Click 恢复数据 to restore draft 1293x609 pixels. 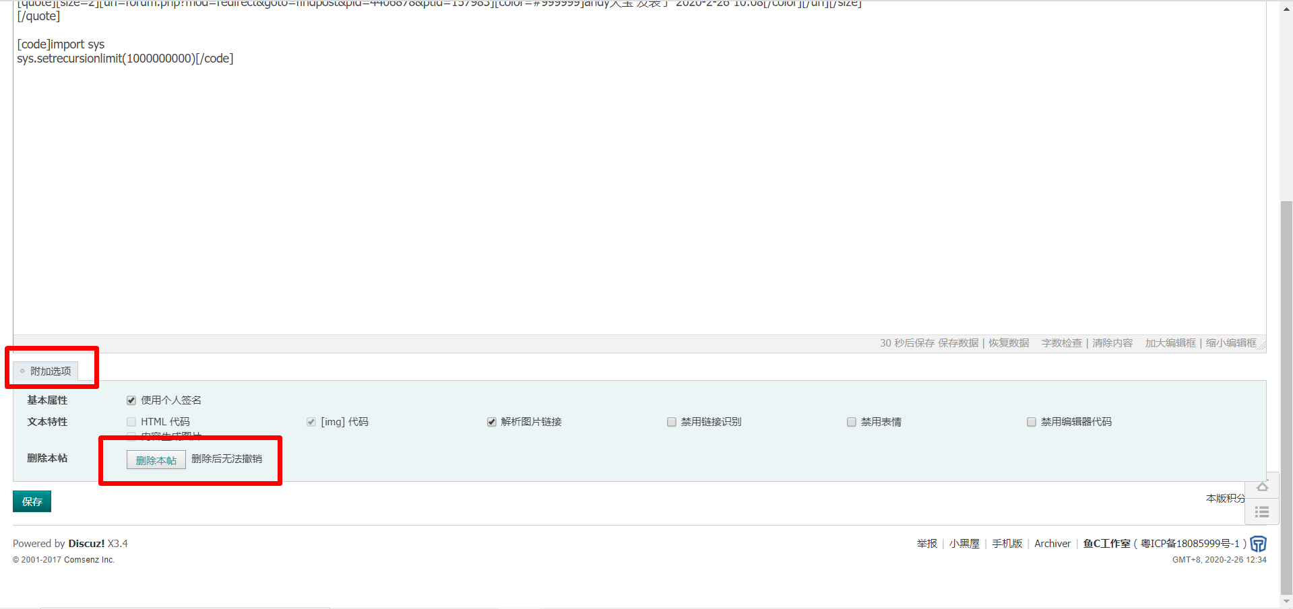click(1009, 343)
